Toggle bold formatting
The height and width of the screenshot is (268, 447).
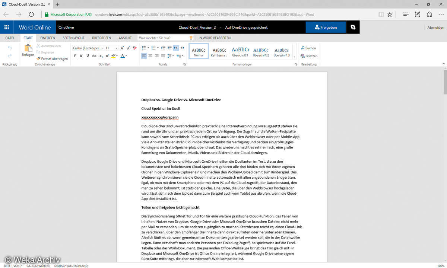click(75, 56)
